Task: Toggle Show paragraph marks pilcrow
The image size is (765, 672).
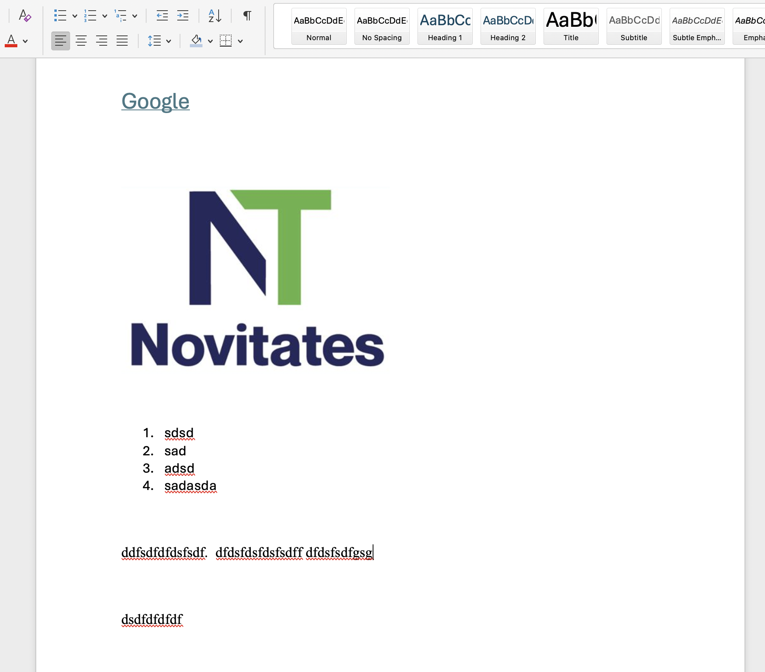Action: coord(247,16)
